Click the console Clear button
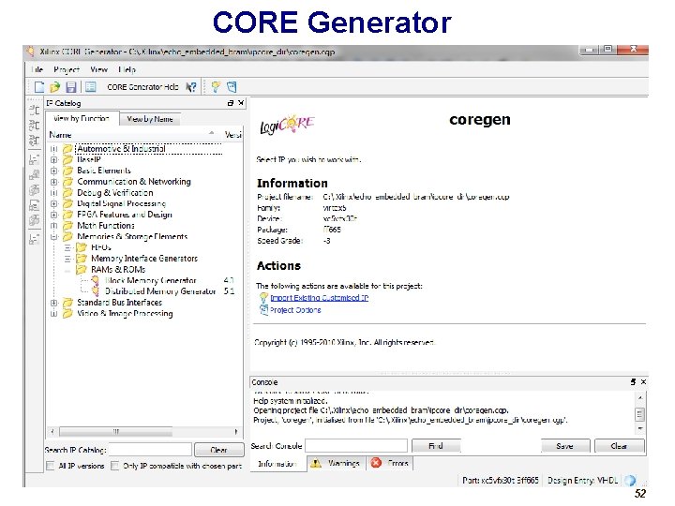Viewport: 675px width, 506px height. pyautogui.click(x=619, y=446)
